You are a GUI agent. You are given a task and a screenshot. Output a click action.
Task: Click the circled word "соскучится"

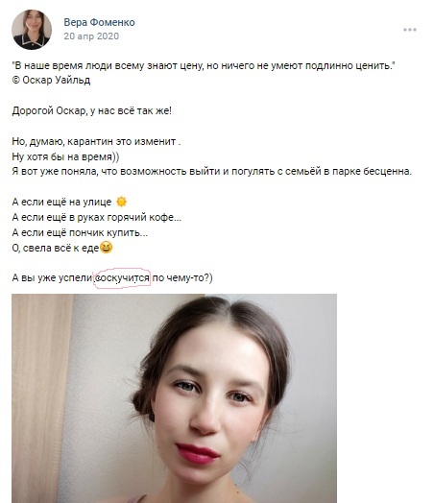122,277
